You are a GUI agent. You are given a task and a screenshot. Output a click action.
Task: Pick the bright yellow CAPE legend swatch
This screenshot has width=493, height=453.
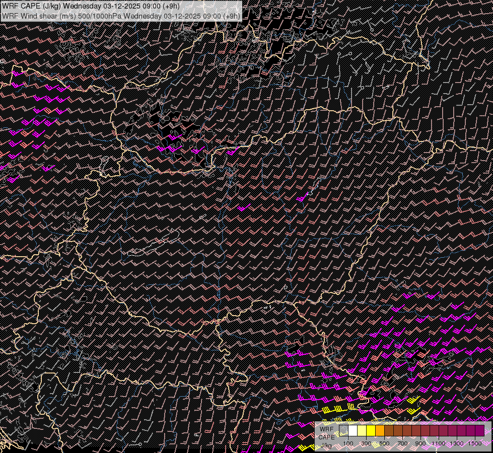coord(371,430)
